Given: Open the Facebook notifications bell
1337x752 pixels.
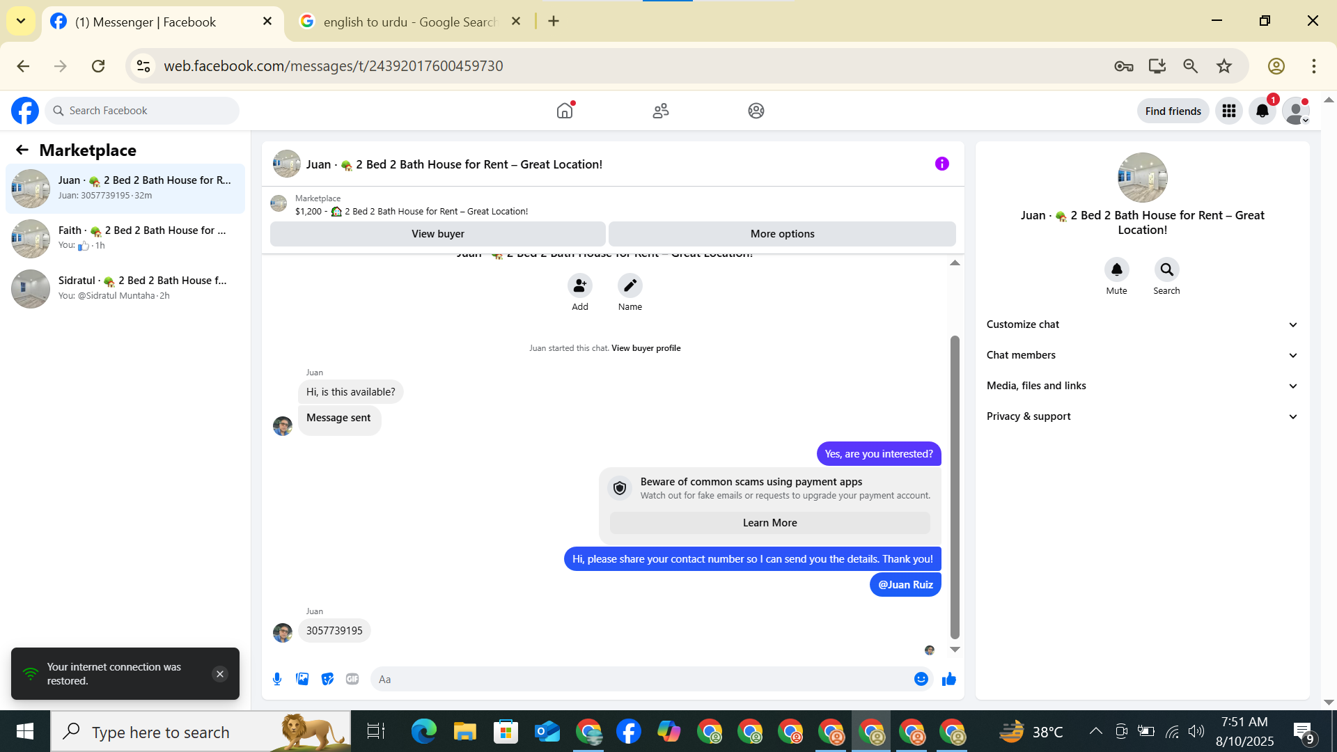Looking at the screenshot, I should (x=1262, y=111).
